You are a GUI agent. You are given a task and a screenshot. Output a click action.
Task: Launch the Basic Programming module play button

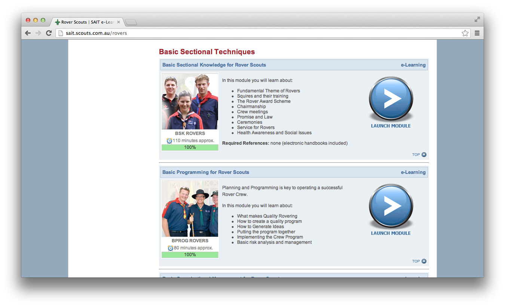[x=391, y=206]
